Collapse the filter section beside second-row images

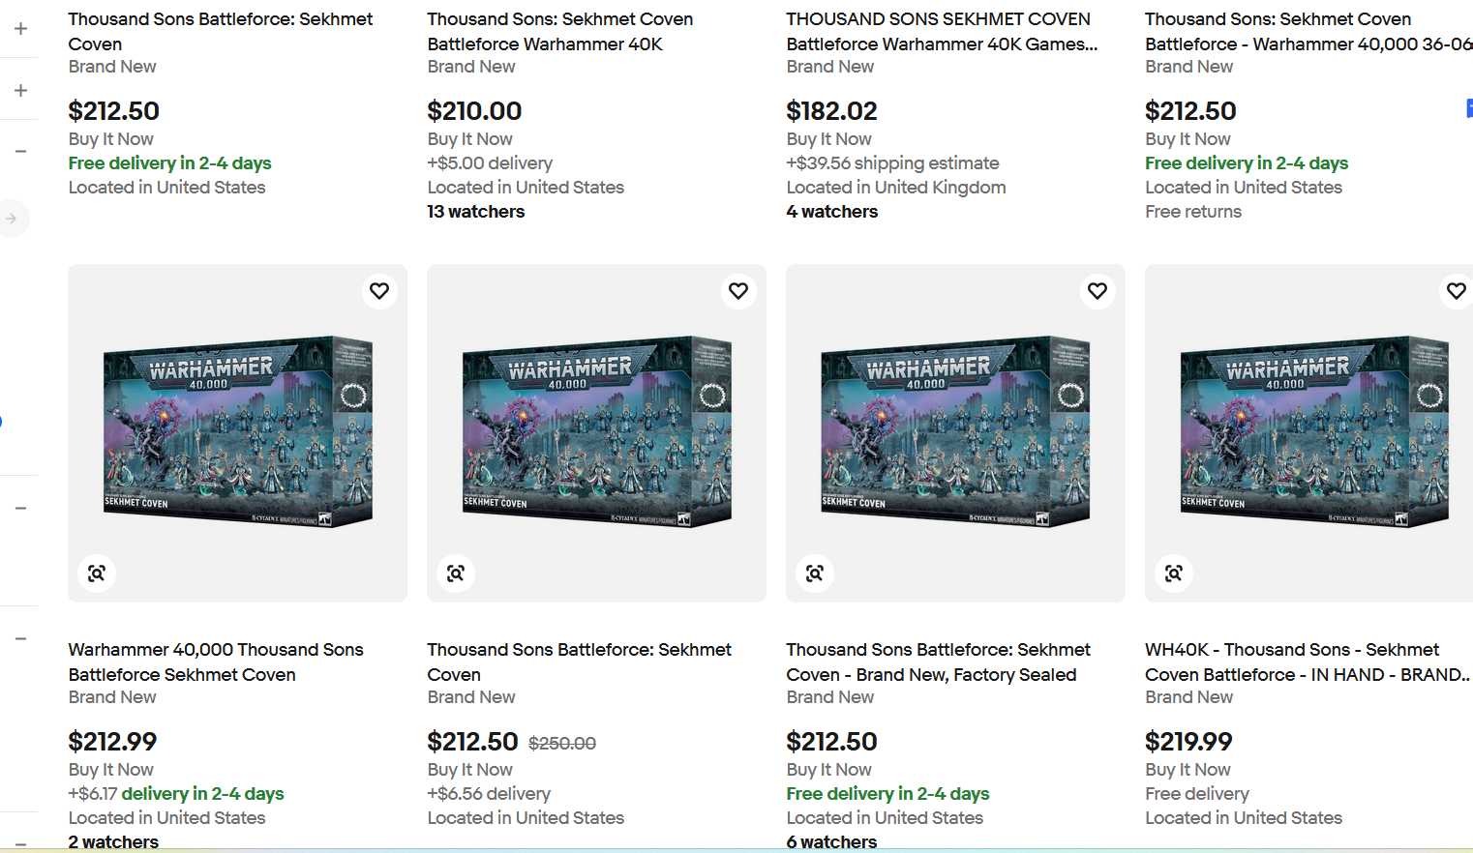tap(20, 508)
